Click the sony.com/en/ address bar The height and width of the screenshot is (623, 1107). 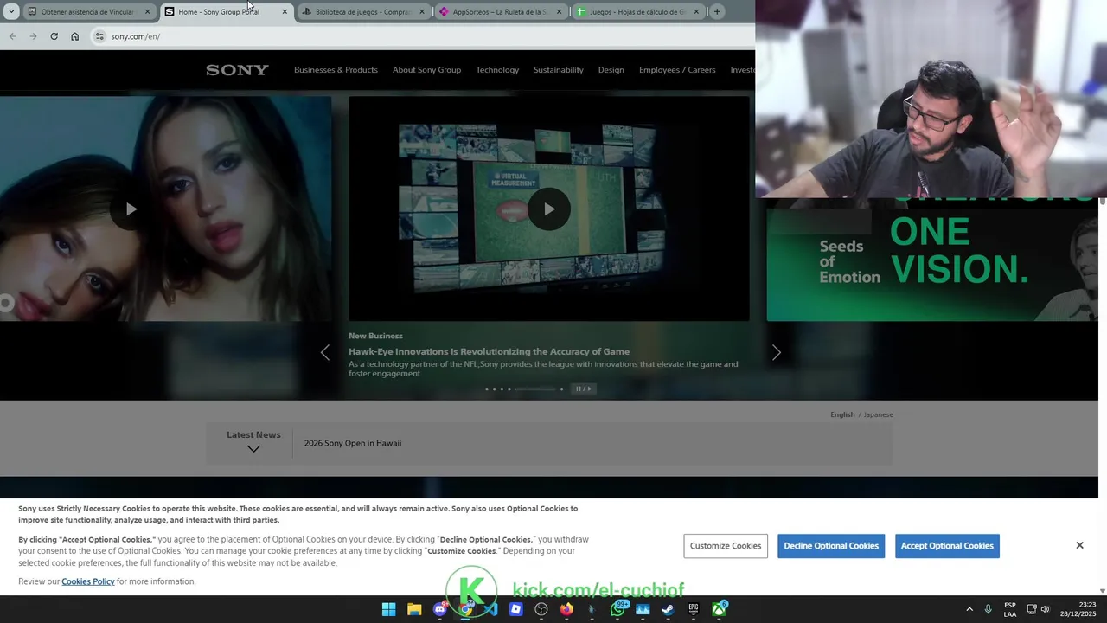click(x=424, y=36)
